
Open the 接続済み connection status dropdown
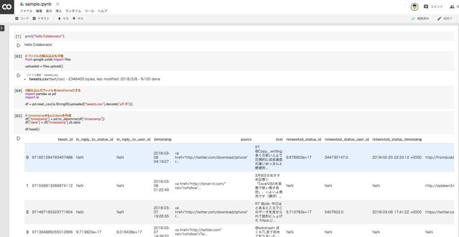point(420,18)
